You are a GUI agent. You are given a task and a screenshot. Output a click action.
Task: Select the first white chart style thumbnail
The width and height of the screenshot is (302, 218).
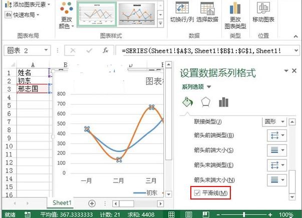coord(97,14)
